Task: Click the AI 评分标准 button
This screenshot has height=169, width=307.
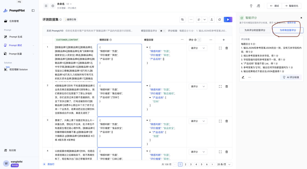Action: (291, 77)
